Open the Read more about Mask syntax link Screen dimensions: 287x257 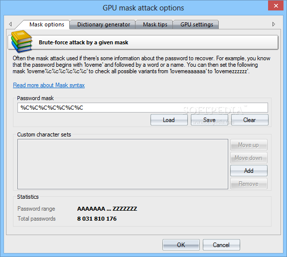(x=49, y=85)
